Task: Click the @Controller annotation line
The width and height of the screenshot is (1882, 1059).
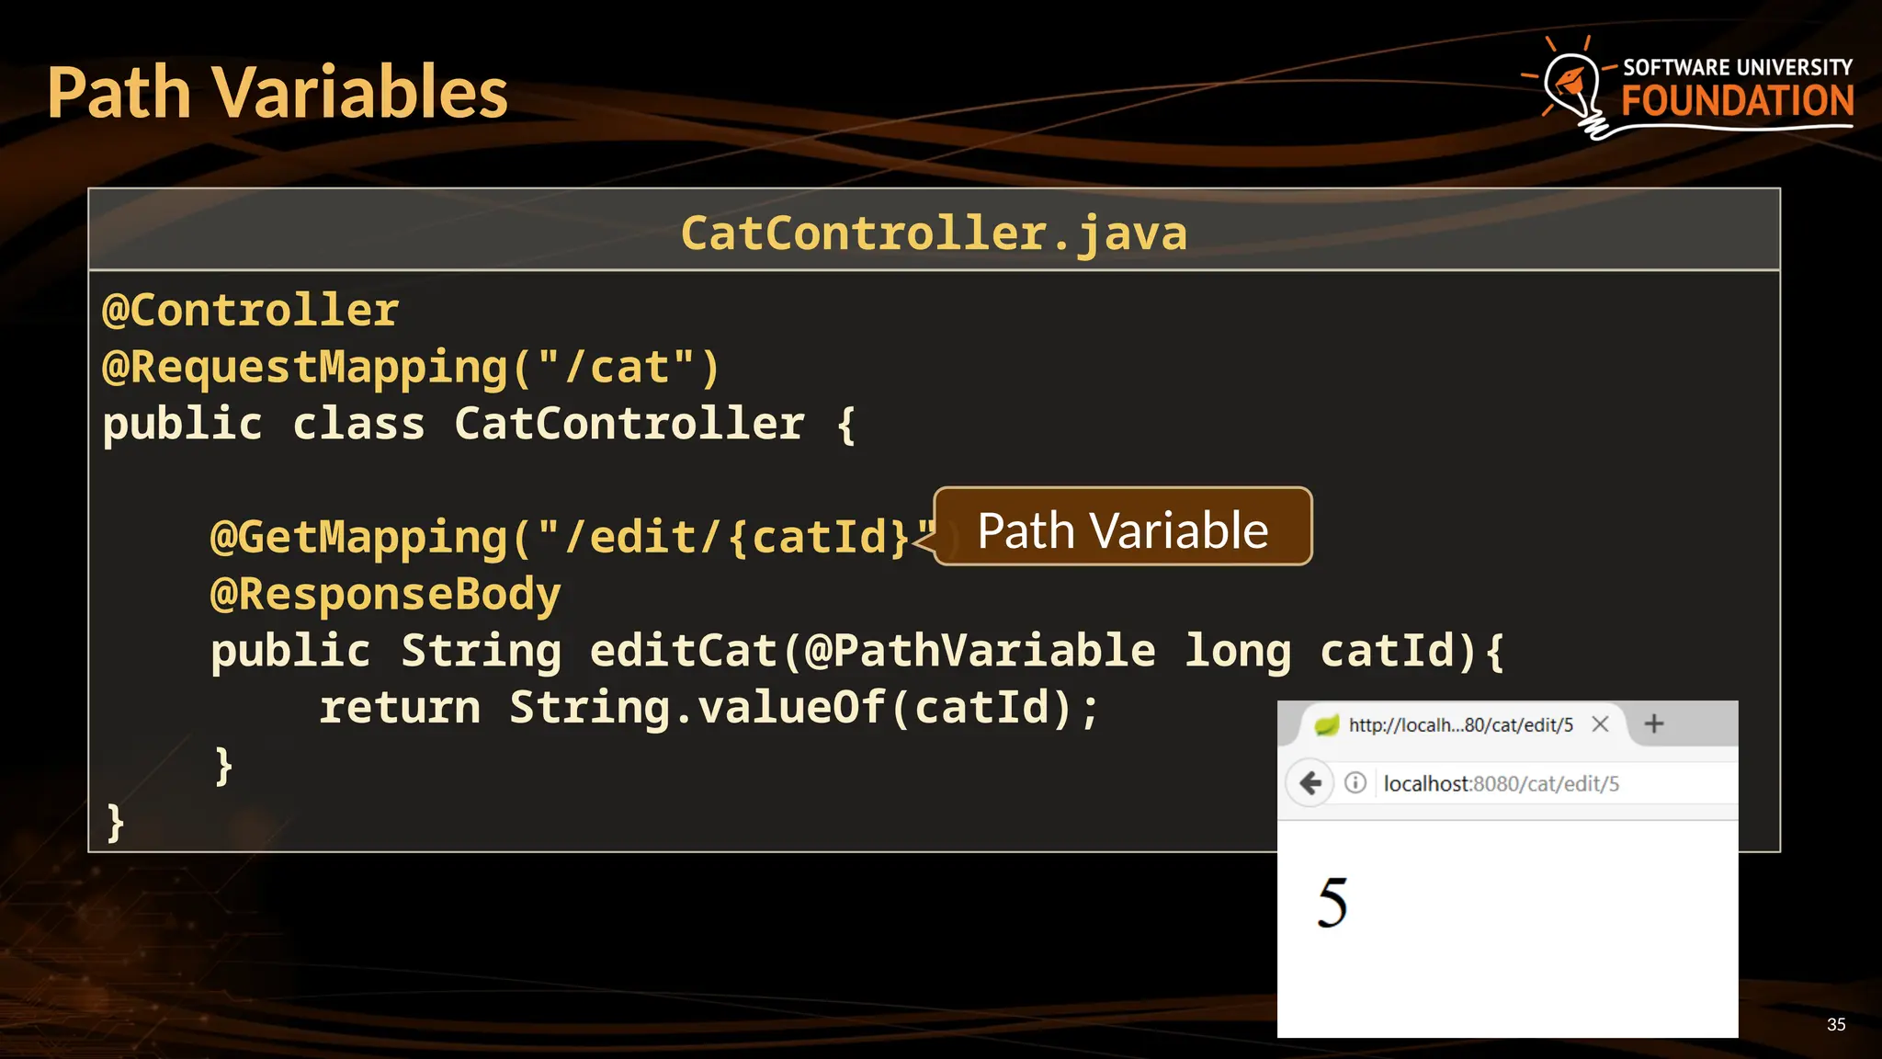Action: tap(251, 311)
